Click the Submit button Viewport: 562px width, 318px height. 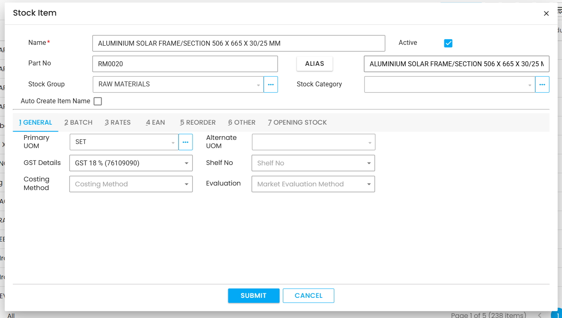254,296
